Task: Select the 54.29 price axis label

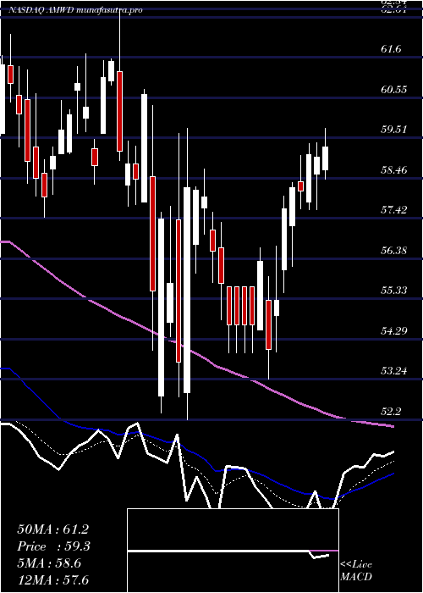Action: point(394,330)
